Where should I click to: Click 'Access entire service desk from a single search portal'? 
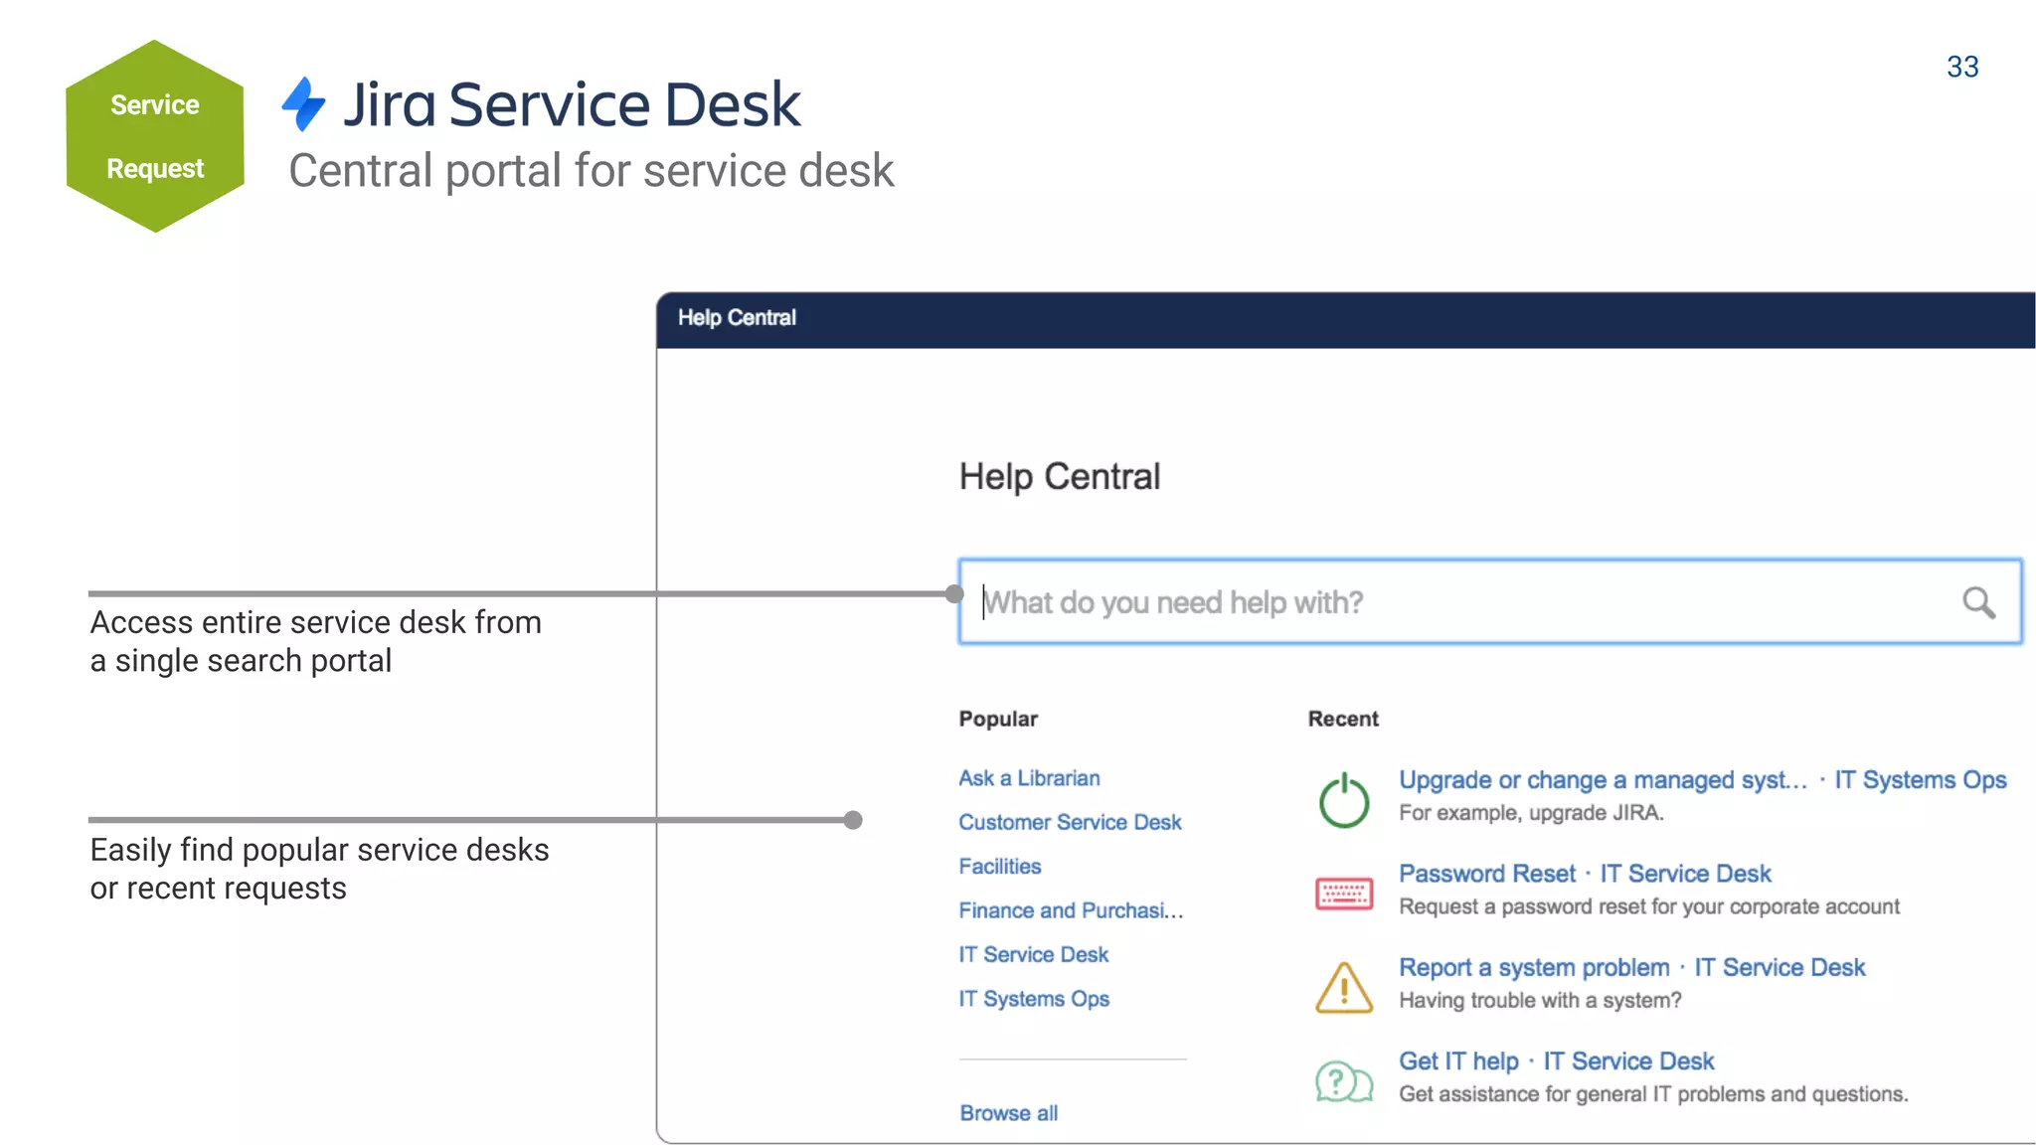pos(316,641)
